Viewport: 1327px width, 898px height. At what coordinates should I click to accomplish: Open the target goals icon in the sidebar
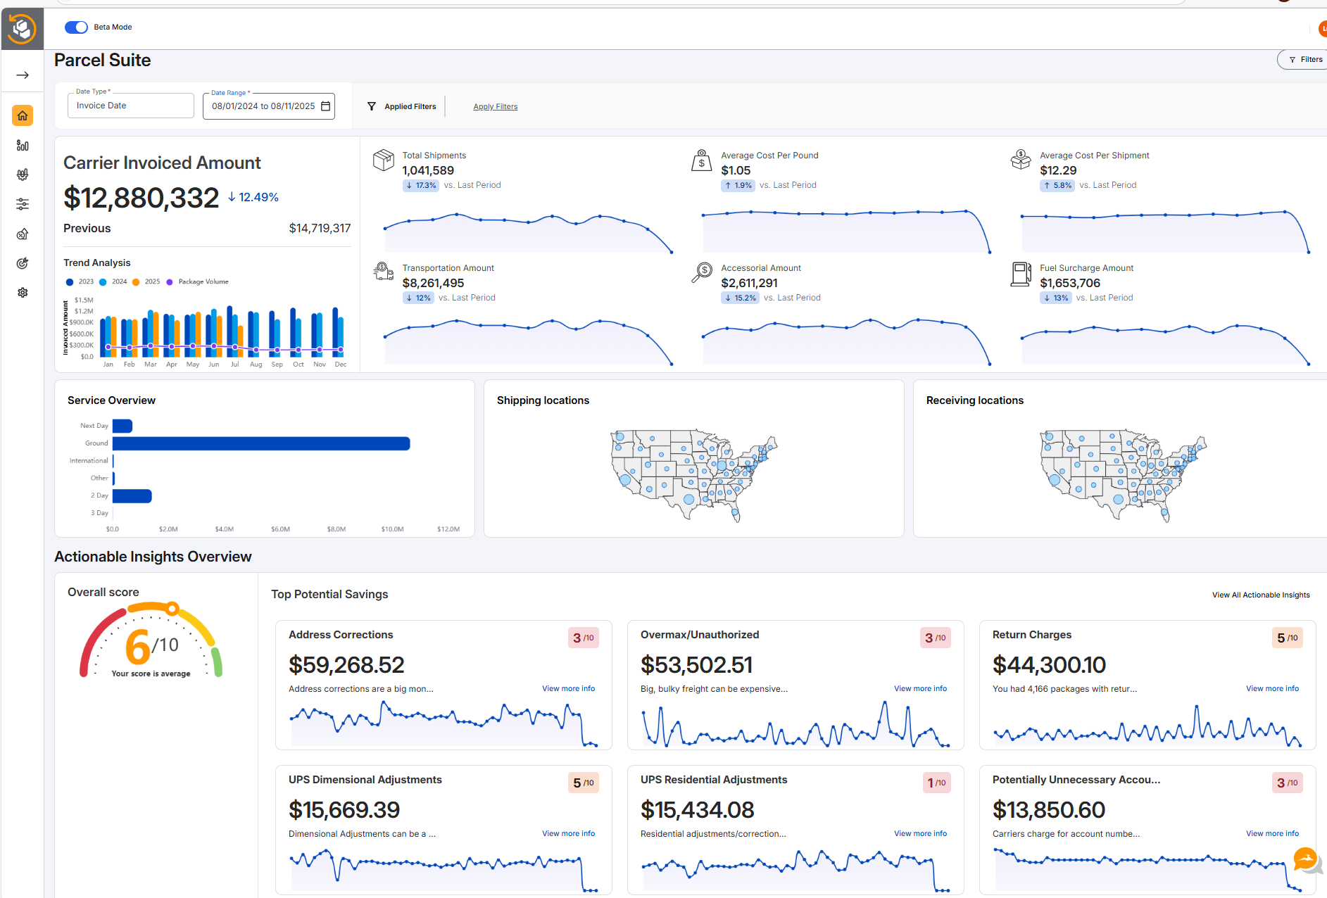tap(23, 263)
